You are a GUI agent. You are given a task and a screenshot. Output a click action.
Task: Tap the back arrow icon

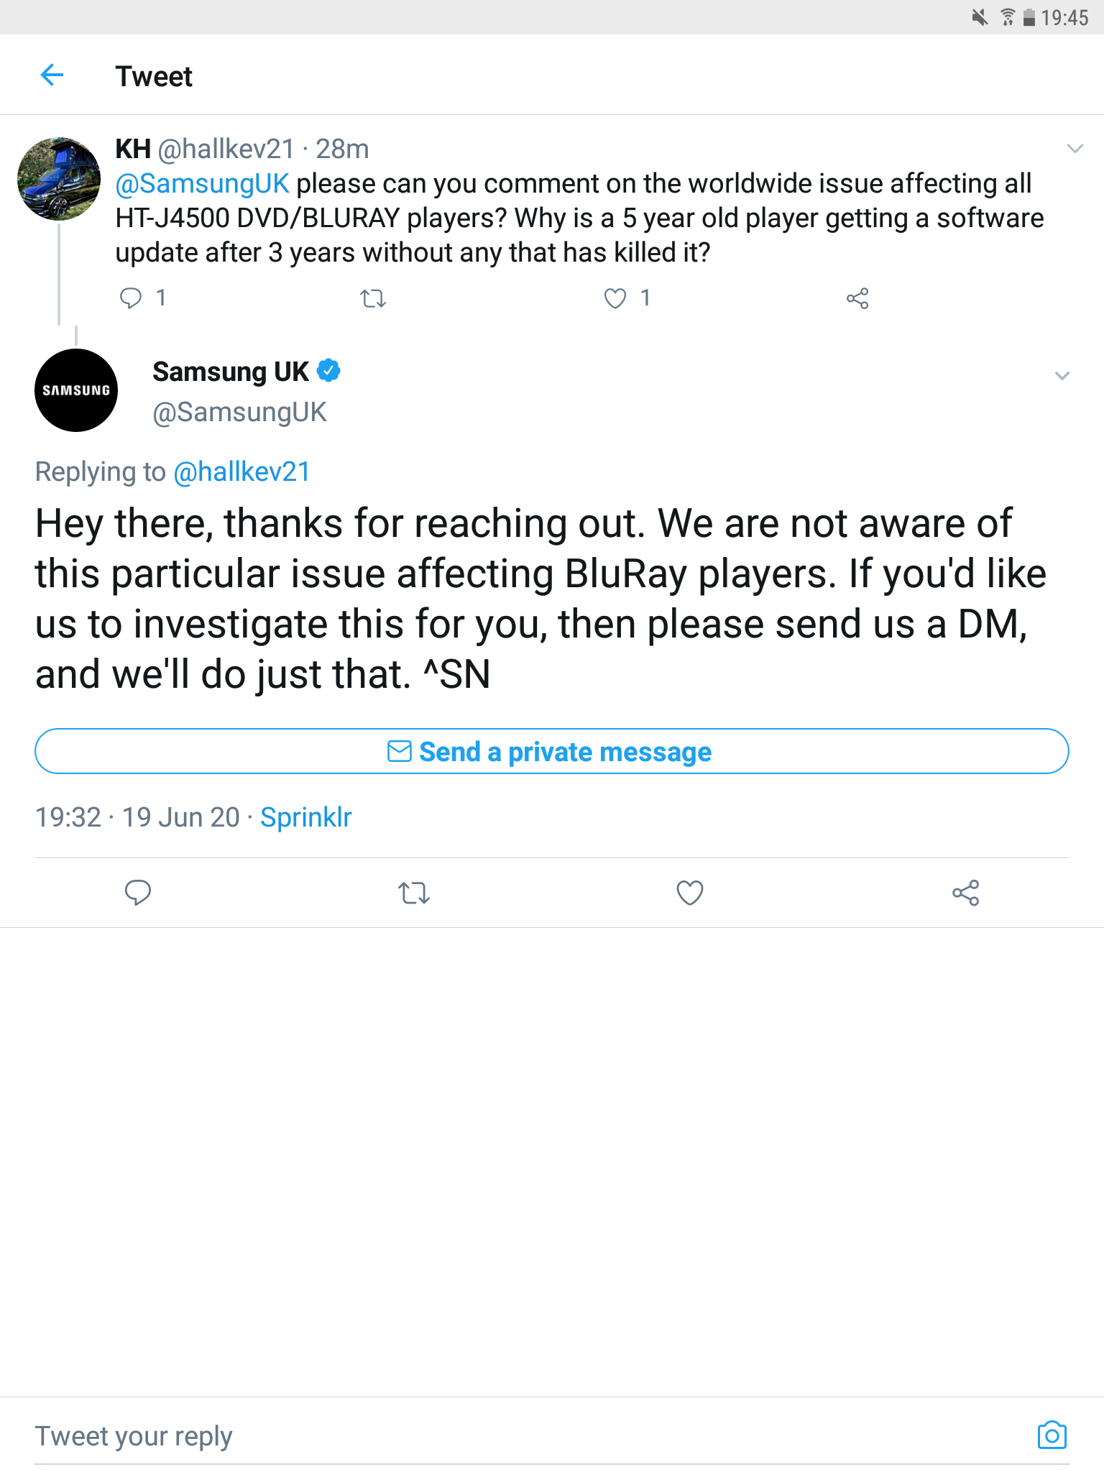pyautogui.click(x=52, y=75)
